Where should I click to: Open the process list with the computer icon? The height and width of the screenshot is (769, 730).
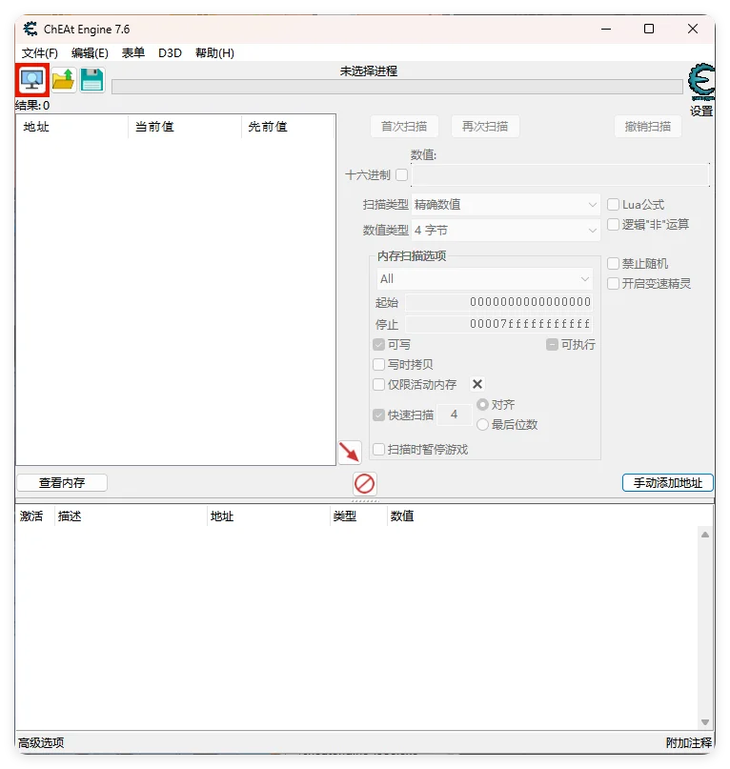(x=31, y=80)
